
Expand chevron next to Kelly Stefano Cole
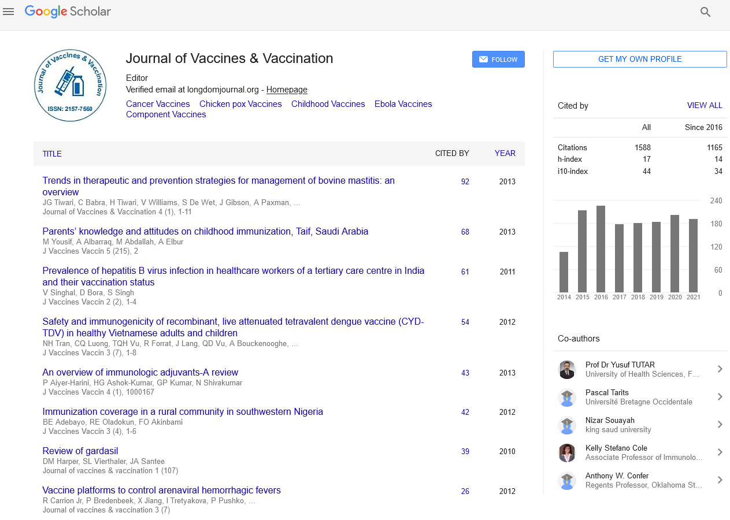point(720,452)
